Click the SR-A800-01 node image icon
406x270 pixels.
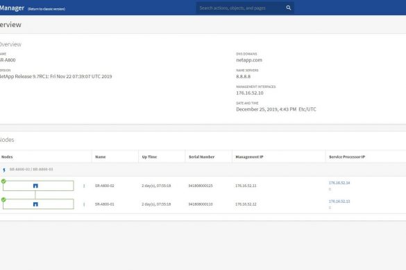(35, 204)
